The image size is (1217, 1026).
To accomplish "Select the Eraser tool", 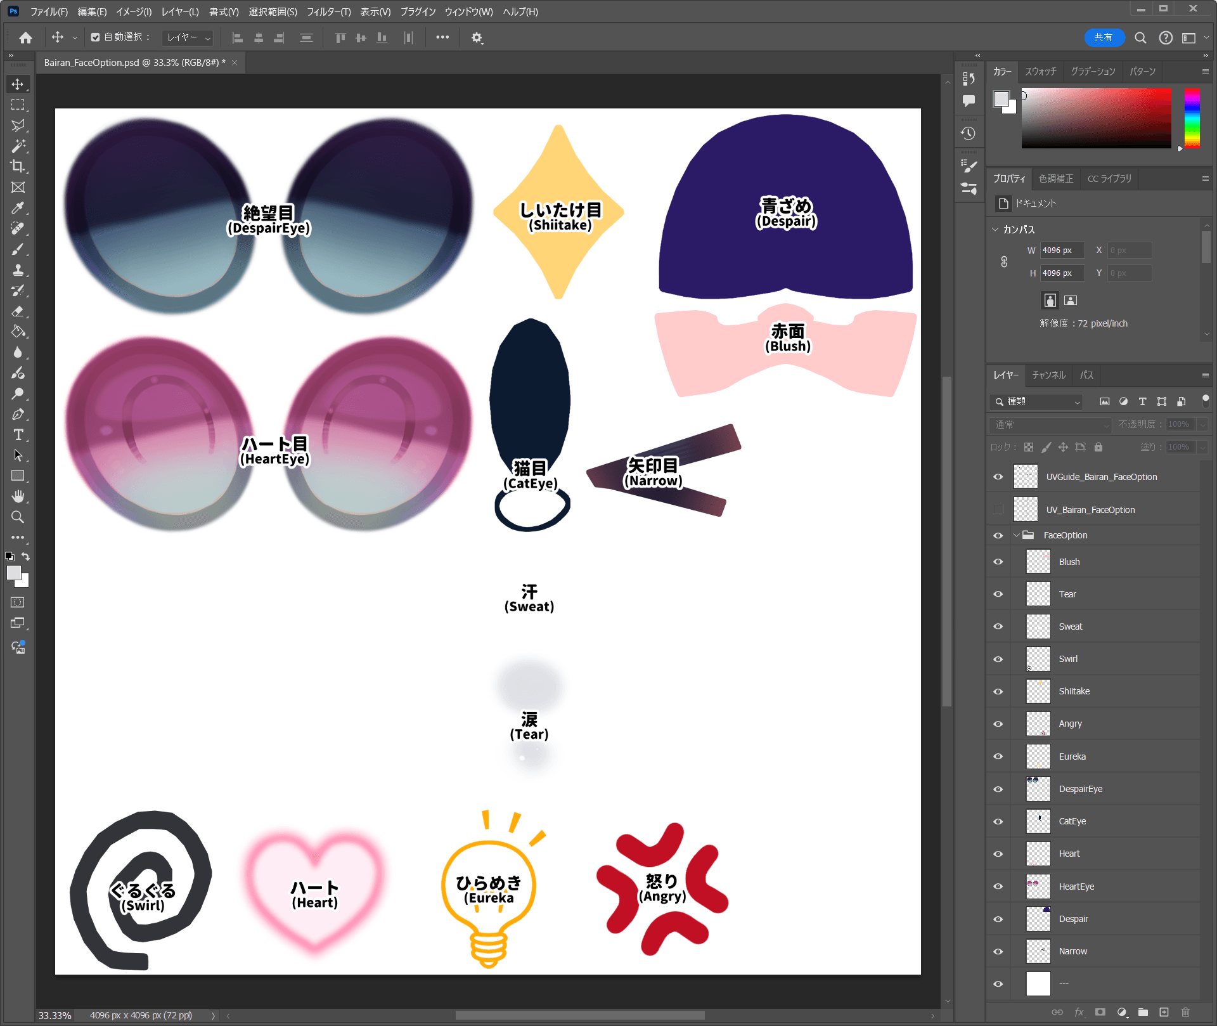I will click(x=18, y=311).
